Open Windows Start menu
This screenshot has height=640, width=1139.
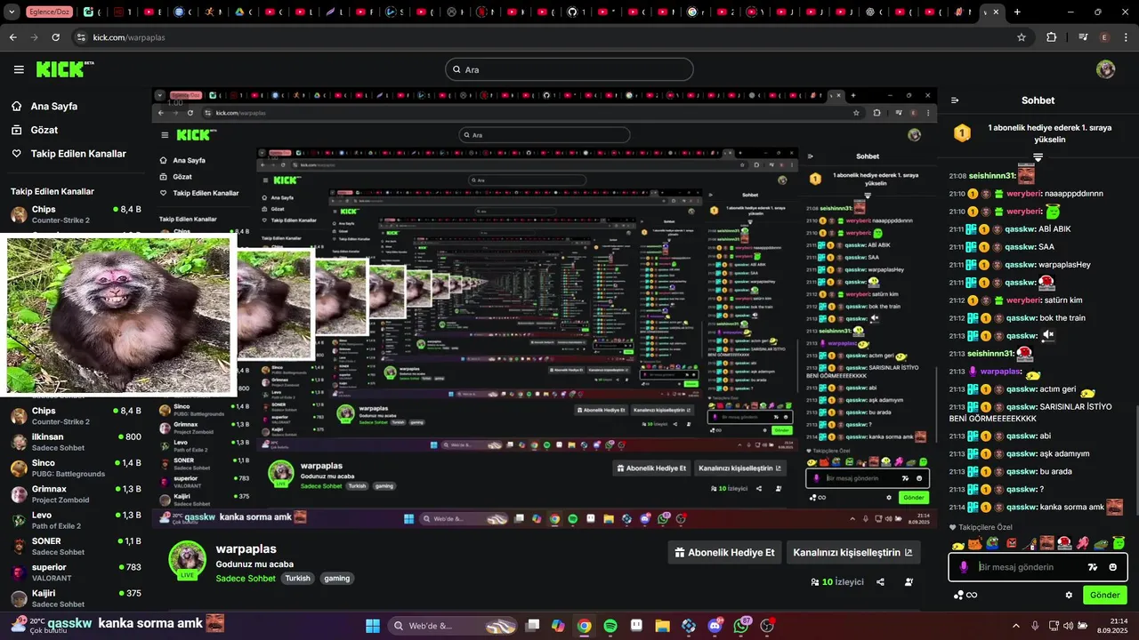tap(373, 626)
